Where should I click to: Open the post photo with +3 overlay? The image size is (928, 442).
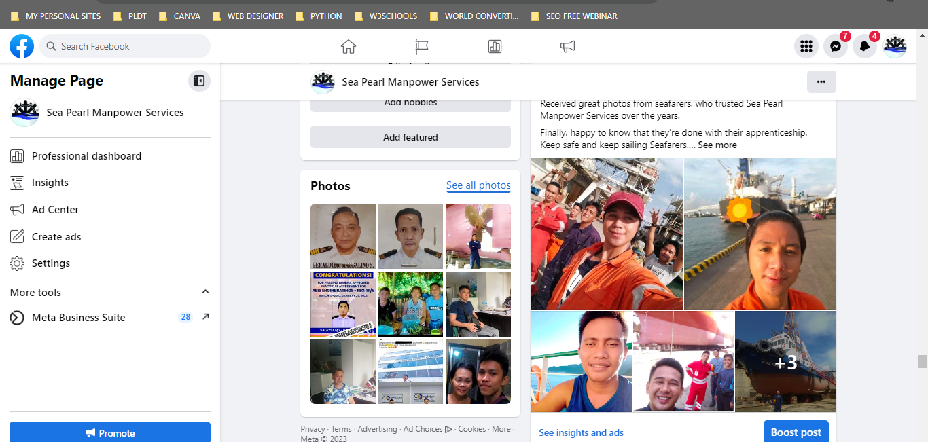[785, 361]
